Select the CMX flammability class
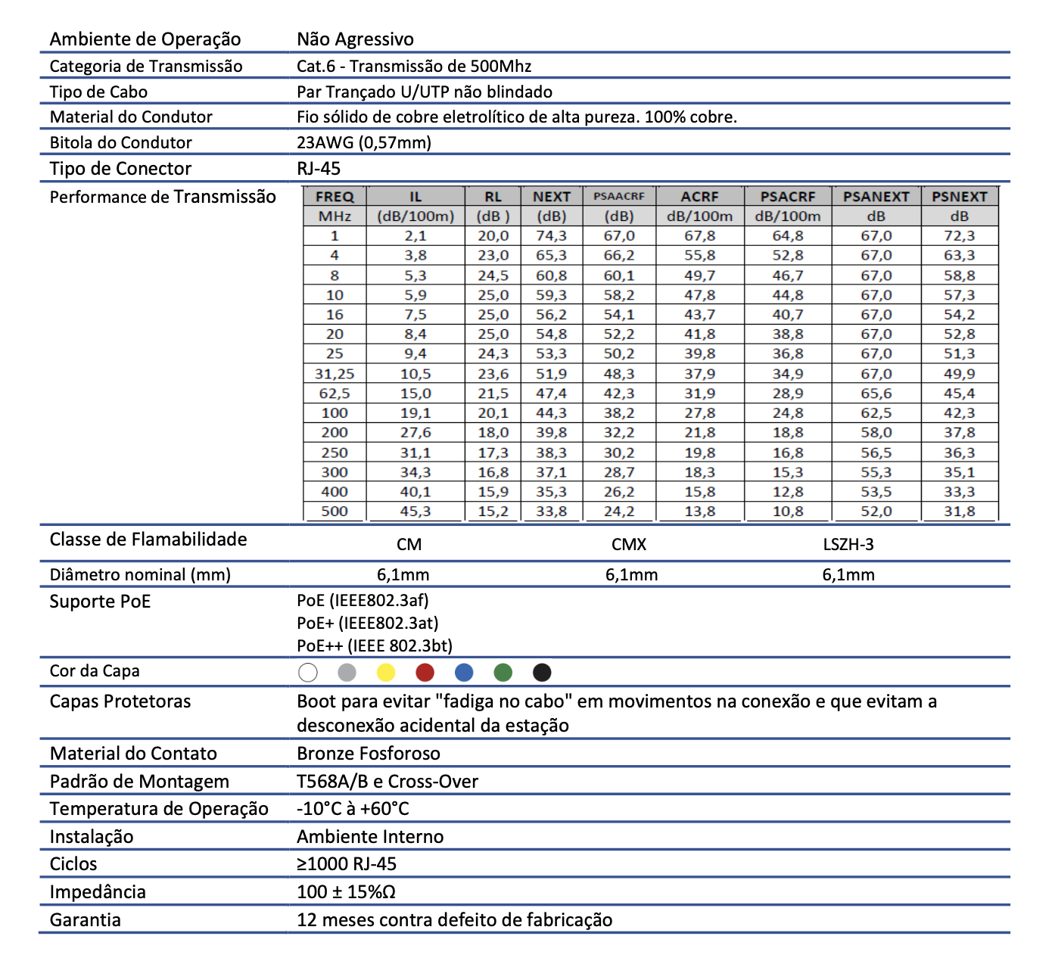The width and height of the screenshot is (1052, 961). (629, 545)
